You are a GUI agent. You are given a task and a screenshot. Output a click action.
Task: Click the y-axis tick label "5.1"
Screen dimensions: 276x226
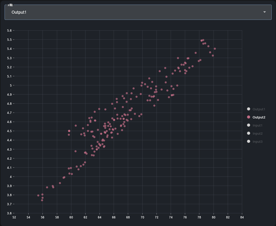10,76
